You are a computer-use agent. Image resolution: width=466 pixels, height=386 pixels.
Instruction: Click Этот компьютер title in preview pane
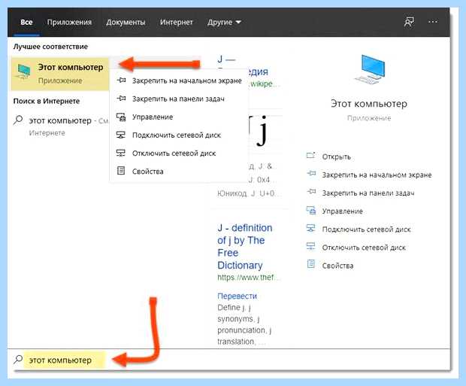(369, 104)
